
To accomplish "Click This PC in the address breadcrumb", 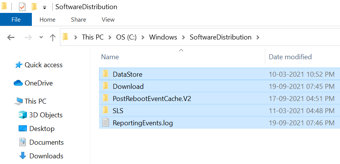I will click(93, 37).
